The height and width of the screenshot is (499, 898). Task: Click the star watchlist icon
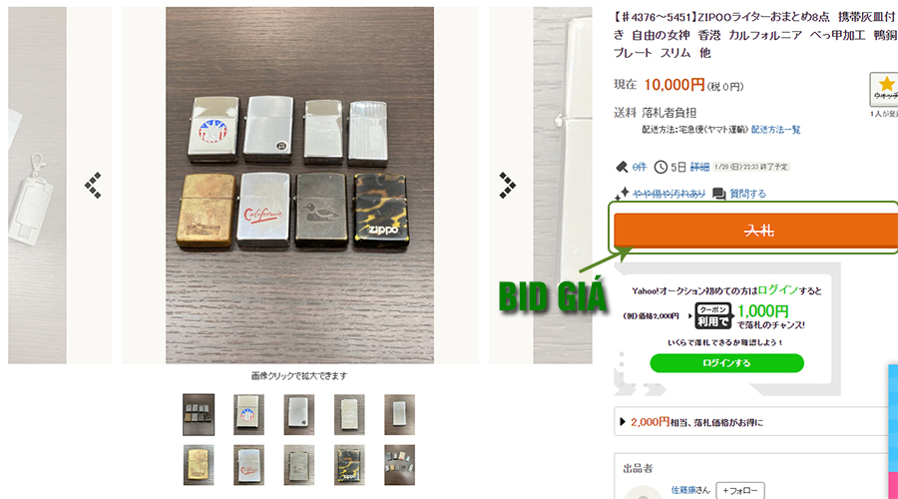point(885,90)
